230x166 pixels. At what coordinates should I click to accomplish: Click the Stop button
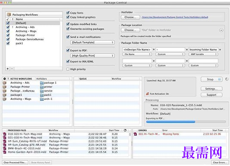click(x=212, y=79)
